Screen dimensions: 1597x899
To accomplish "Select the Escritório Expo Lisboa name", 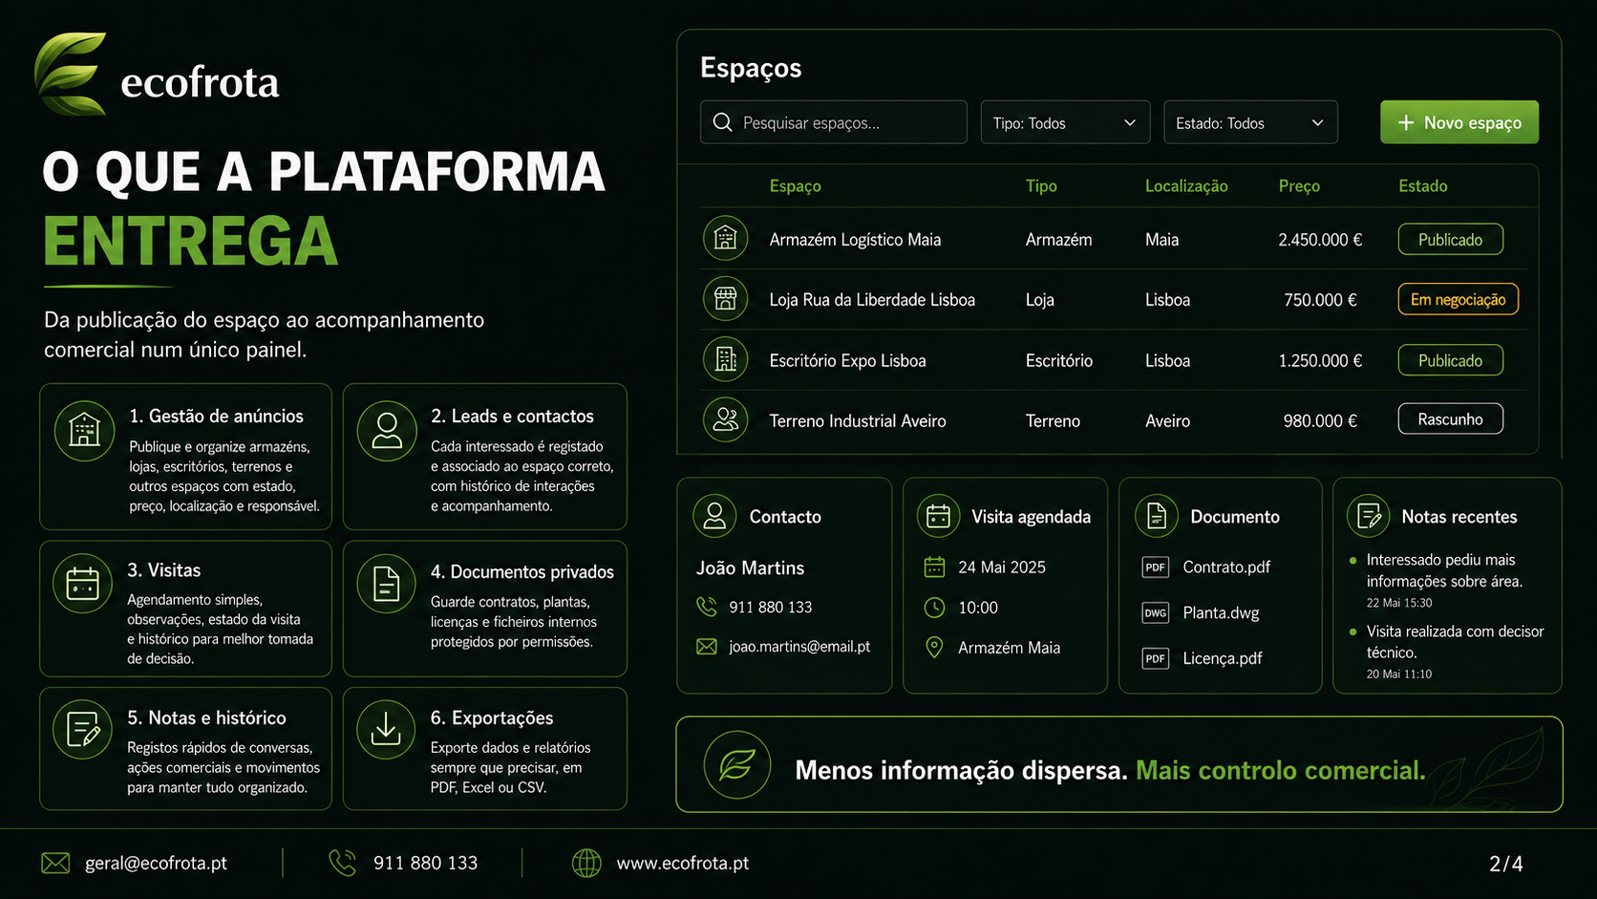I will pyautogui.click(x=847, y=361).
